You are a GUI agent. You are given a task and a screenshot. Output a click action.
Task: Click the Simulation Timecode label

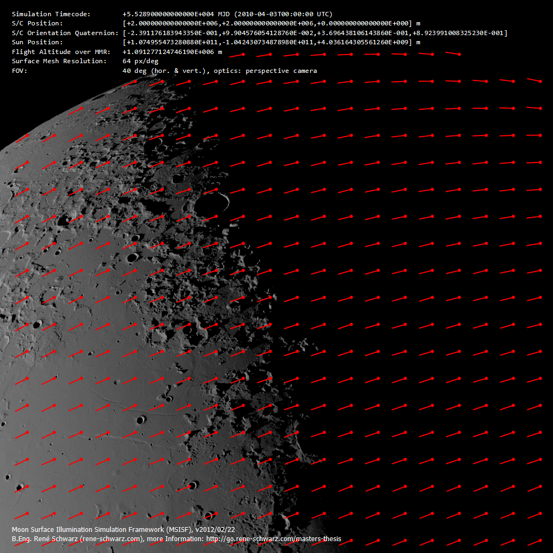(x=51, y=14)
